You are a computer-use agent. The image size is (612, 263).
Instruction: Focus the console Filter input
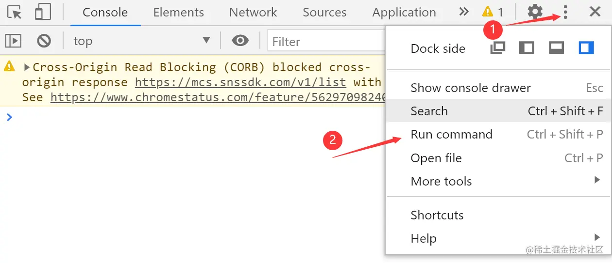click(325, 42)
